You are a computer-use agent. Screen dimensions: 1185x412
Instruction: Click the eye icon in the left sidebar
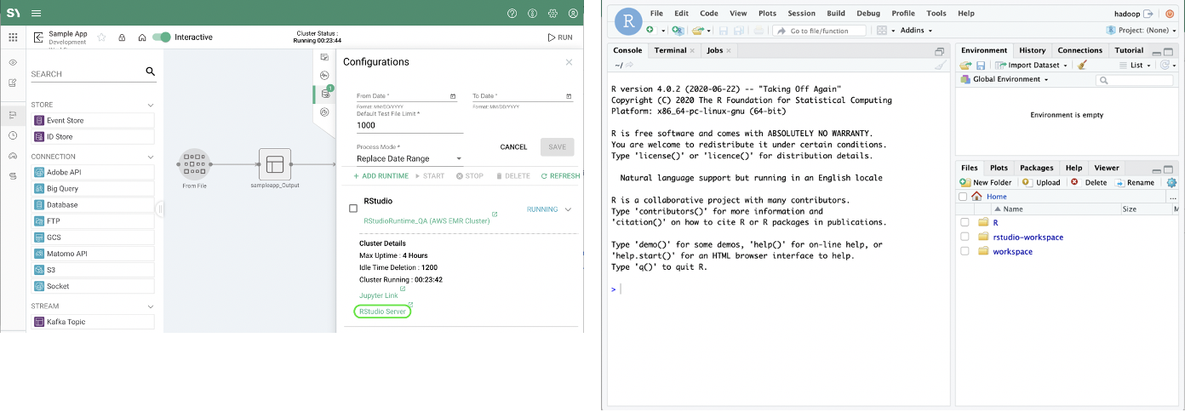point(13,63)
